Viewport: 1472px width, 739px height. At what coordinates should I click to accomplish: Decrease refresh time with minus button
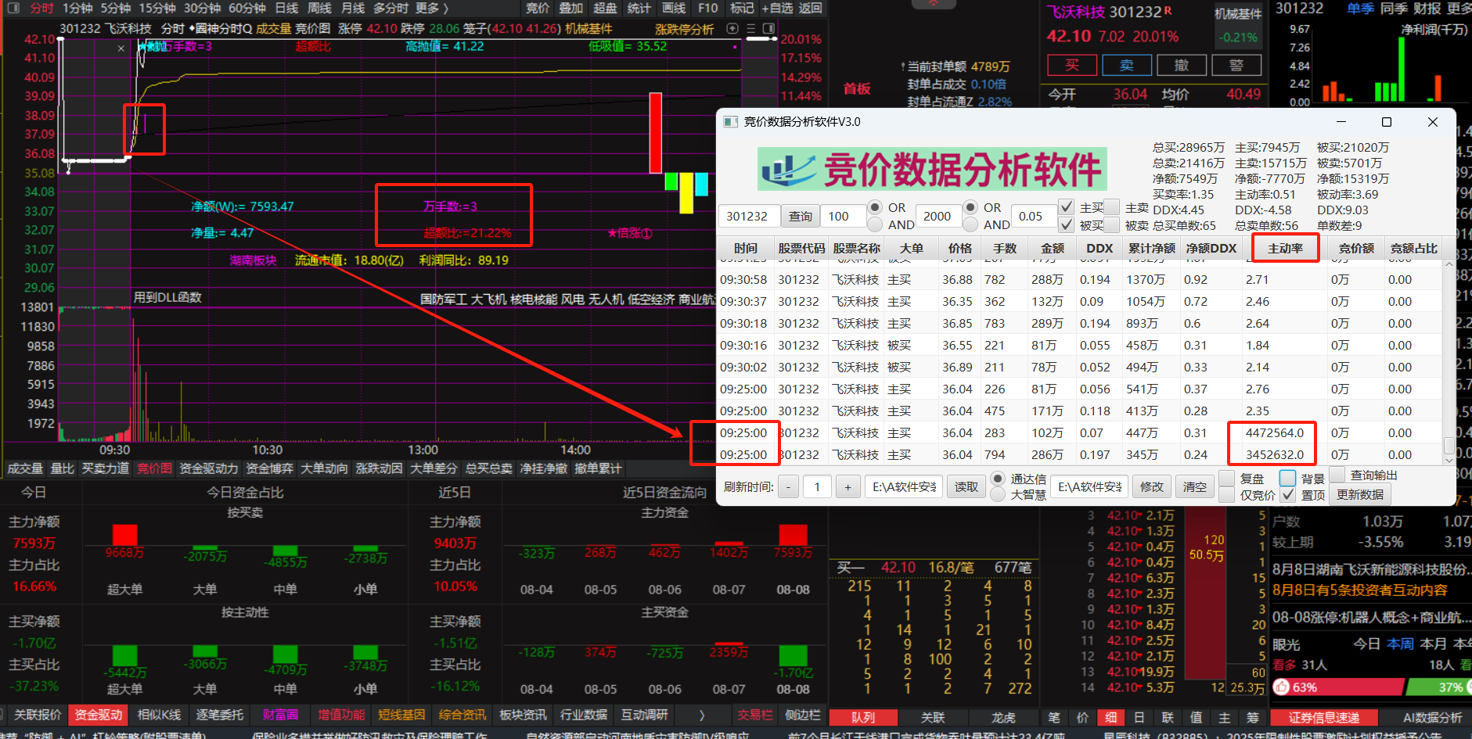point(788,487)
